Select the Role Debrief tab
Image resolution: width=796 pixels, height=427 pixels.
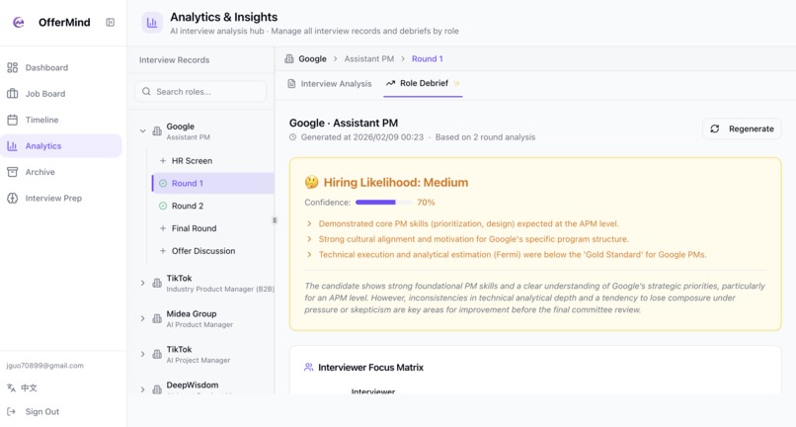tap(423, 83)
